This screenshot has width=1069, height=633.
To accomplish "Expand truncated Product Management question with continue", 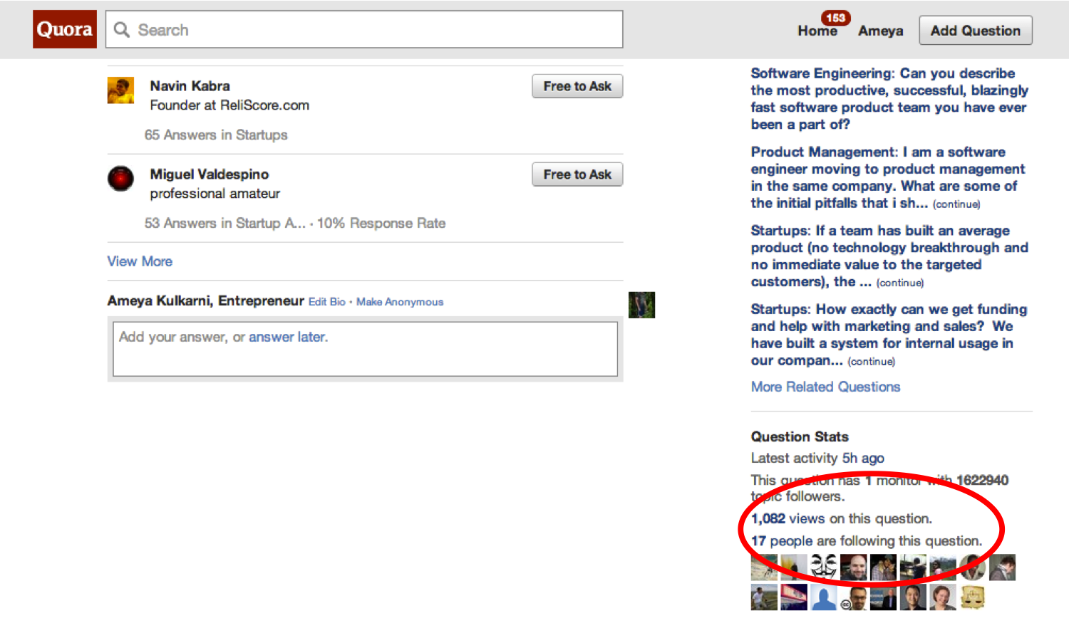I will tap(956, 204).
